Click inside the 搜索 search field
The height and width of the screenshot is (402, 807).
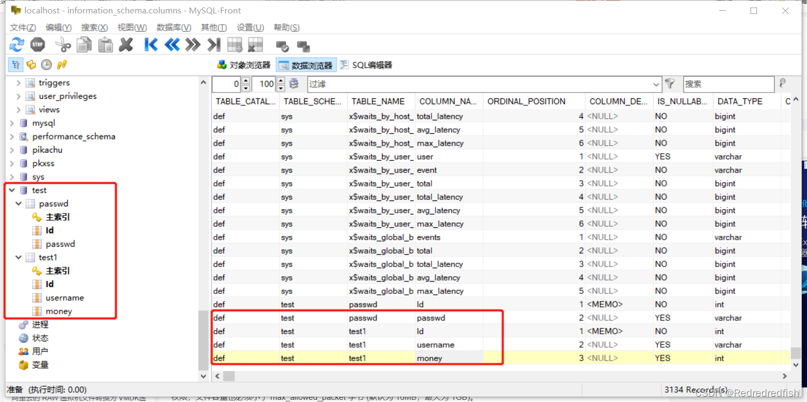click(x=728, y=84)
